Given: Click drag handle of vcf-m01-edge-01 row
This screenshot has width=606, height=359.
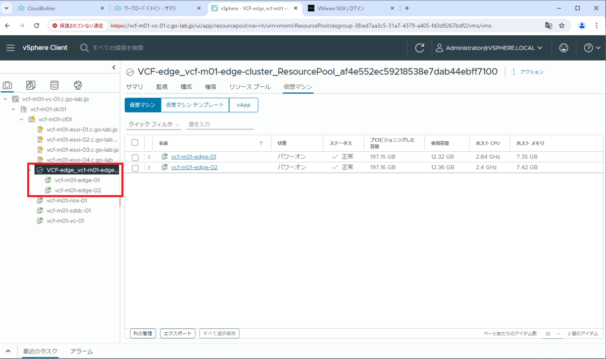Looking at the screenshot, I should coord(149,157).
